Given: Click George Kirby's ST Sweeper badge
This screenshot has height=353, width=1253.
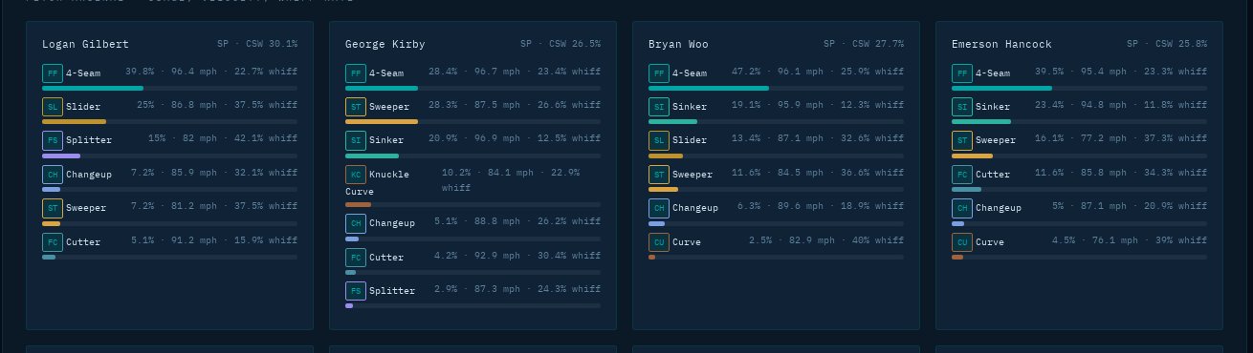Looking at the screenshot, I should (355, 107).
